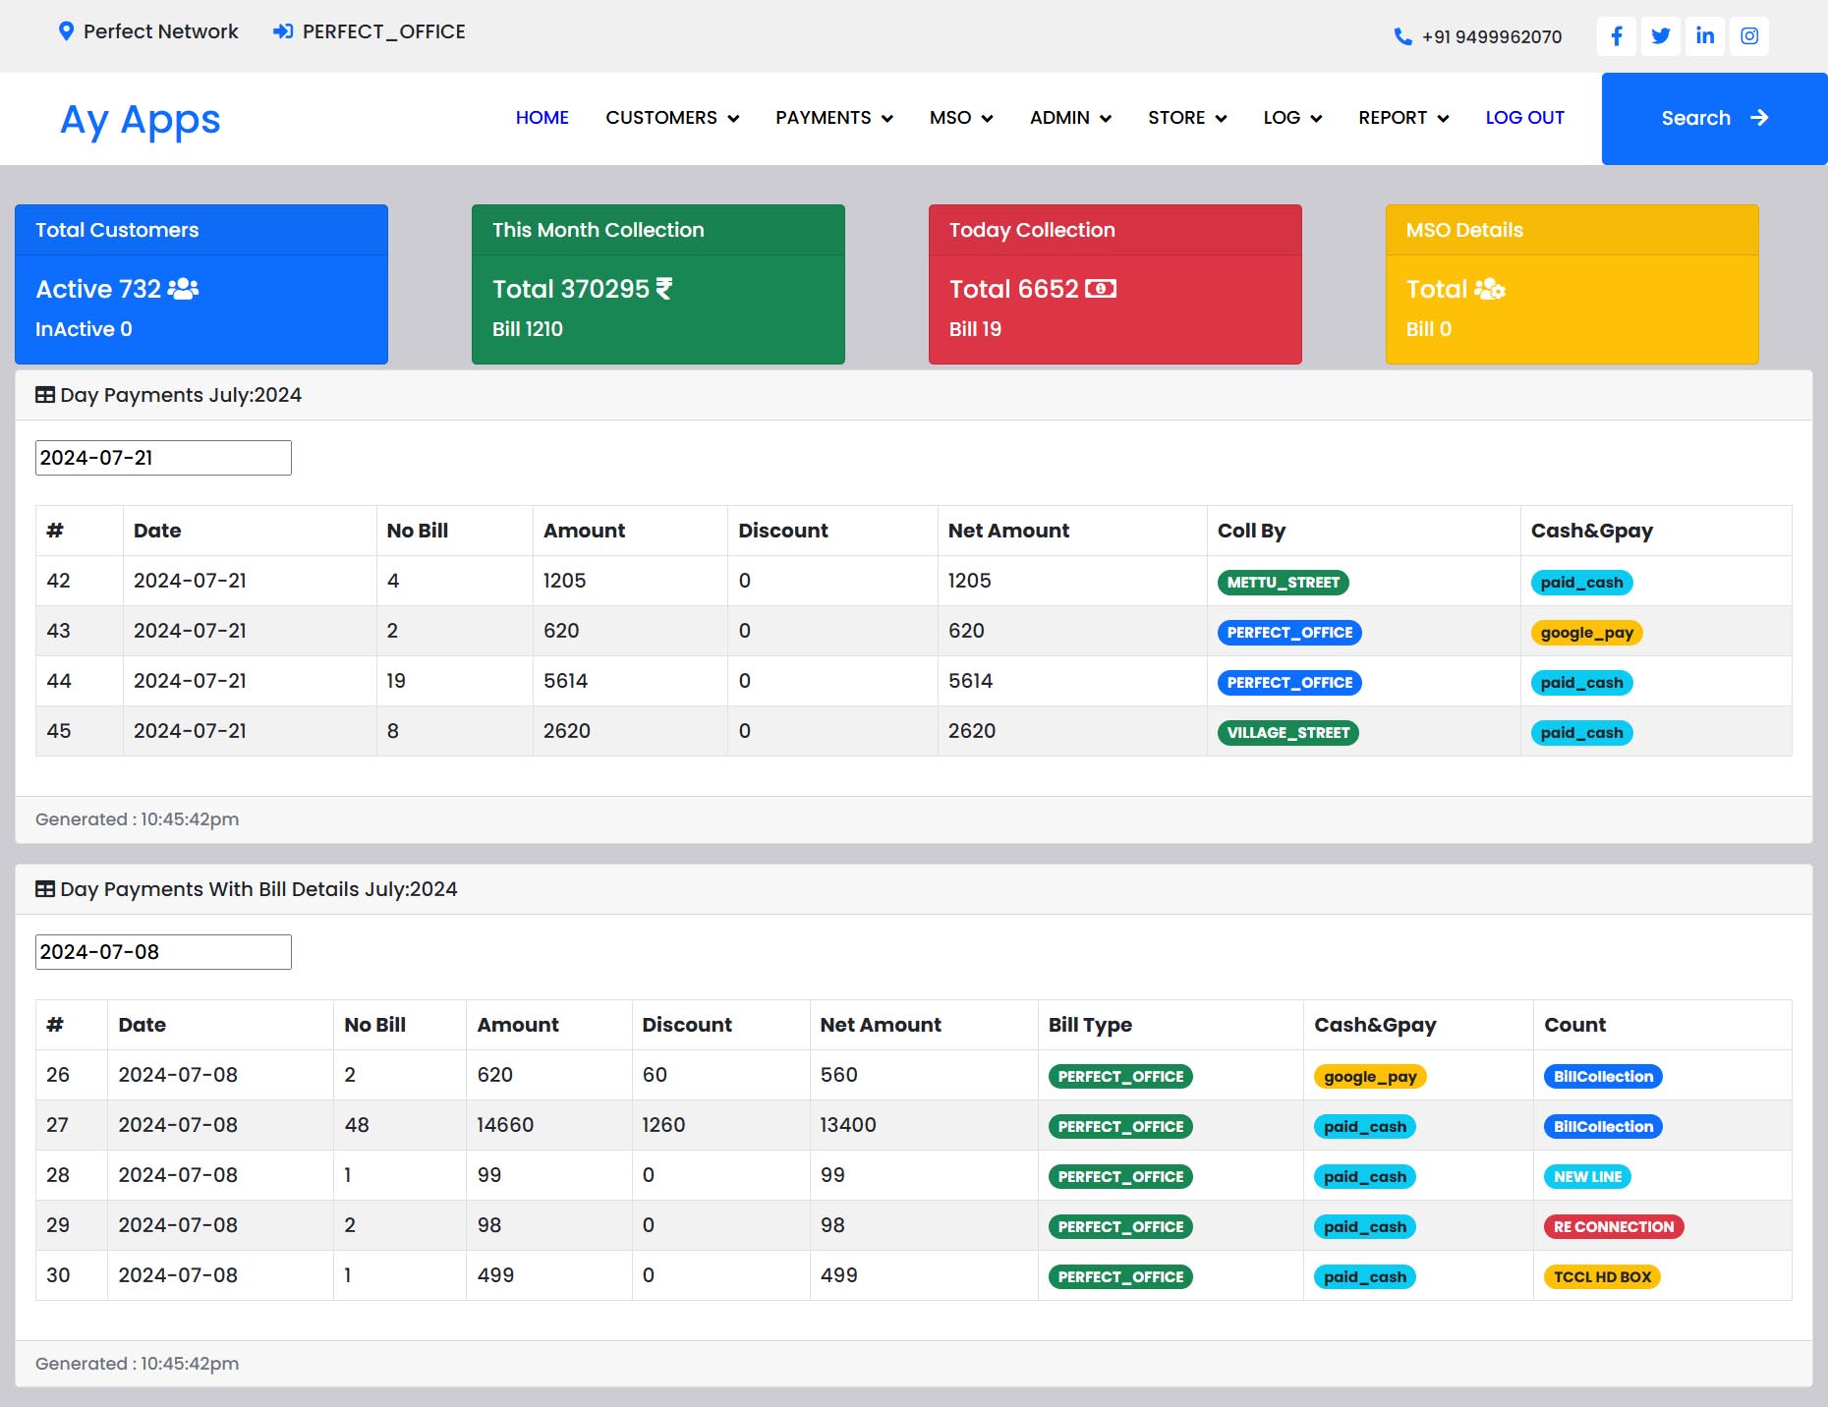The width and height of the screenshot is (1828, 1407).
Task: Open the Twitter social icon
Action: point(1661,36)
